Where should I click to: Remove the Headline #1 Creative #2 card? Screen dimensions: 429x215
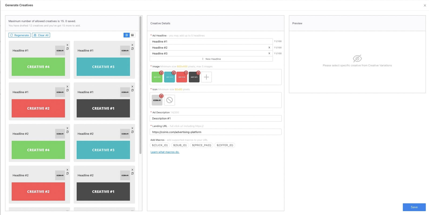[68, 87]
